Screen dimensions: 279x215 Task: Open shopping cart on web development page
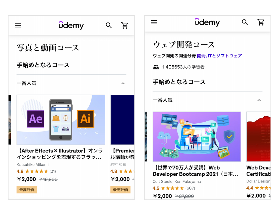coord(261,22)
